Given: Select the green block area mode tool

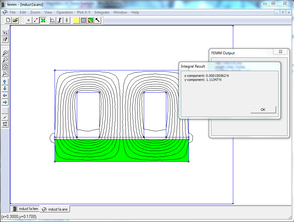Looking at the screenshot, I should click(x=43, y=20).
